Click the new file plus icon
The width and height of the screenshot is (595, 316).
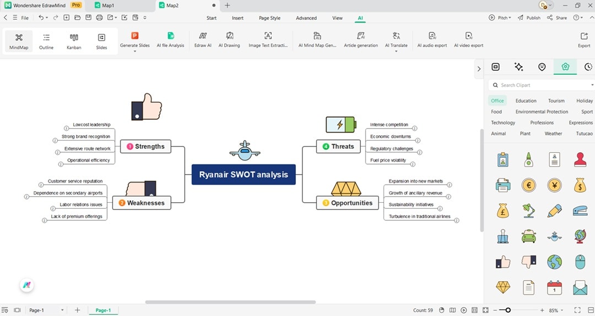[67, 18]
